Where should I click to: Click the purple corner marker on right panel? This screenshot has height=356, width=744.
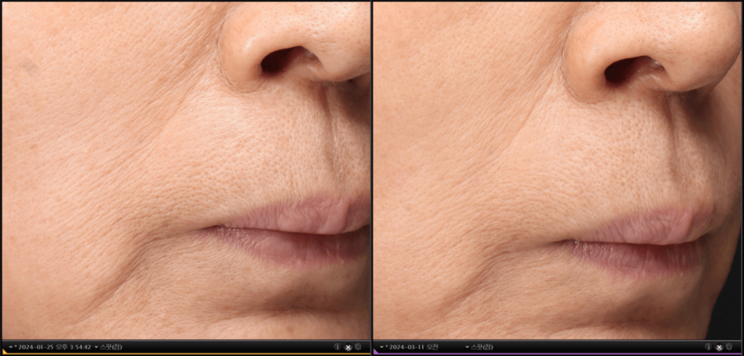point(376,352)
